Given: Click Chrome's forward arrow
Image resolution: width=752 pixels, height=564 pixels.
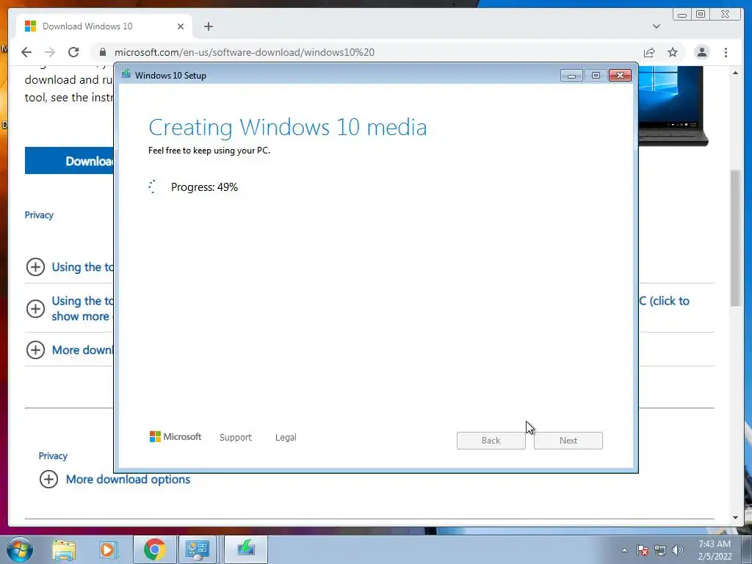Looking at the screenshot, I should [x=50, y=52].
